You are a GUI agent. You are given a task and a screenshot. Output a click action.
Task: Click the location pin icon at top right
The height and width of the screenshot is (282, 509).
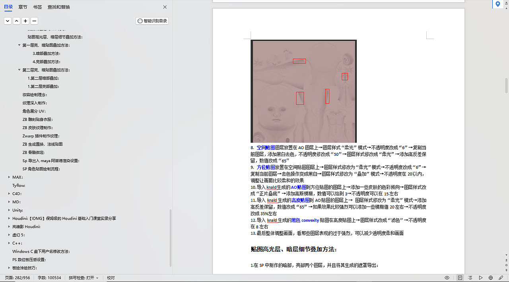pyautogui.click(x=497, y=4)
